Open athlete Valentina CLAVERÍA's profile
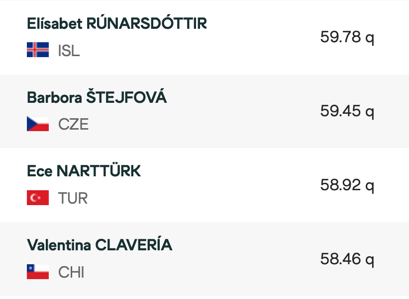The width and height of the screenshot is (409, 299). pyautogui.click(x=100, y=245)
